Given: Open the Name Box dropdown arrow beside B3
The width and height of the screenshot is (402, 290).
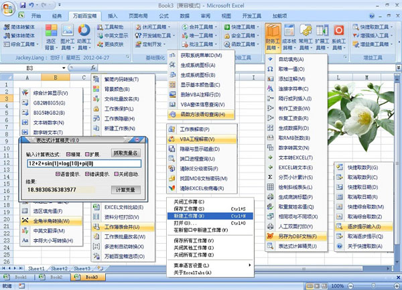Looking at the screenshot, I should click(x=64, y=68).
